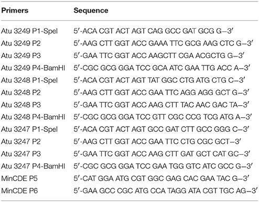Click the Primers column header

tap(15, 10)
